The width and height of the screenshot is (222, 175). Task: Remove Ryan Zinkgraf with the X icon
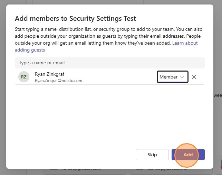tap(194, 77)
